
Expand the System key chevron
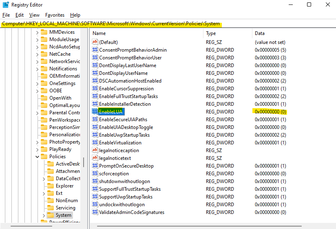(44, 215)
